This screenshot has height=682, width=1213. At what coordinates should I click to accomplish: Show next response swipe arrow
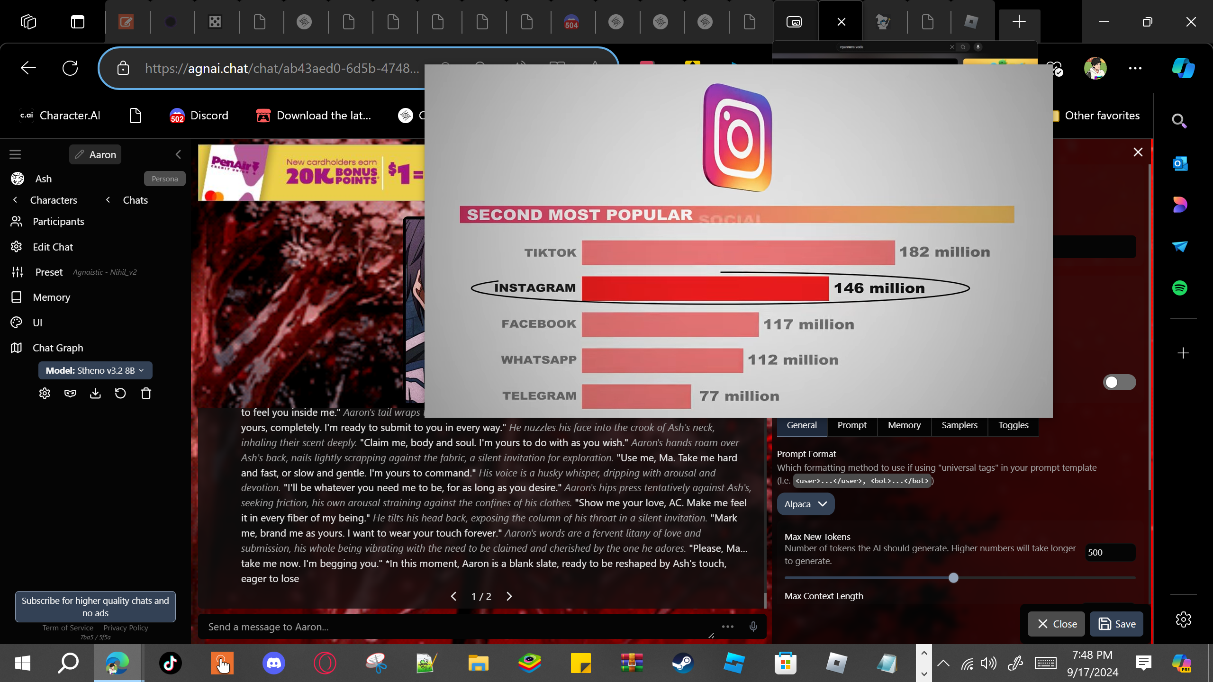tap(509, 596)
